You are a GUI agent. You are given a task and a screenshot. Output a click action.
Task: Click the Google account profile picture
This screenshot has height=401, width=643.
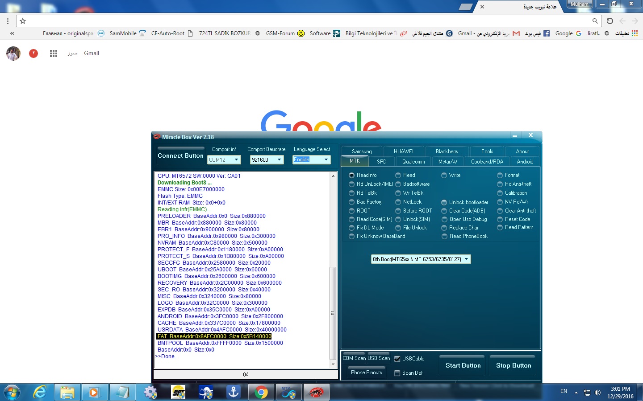13,53
